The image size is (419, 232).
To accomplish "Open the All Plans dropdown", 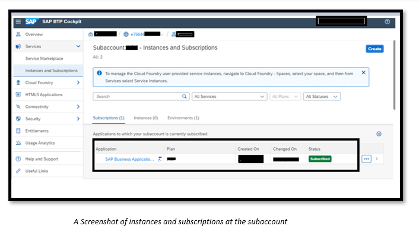I will [285, 97].
